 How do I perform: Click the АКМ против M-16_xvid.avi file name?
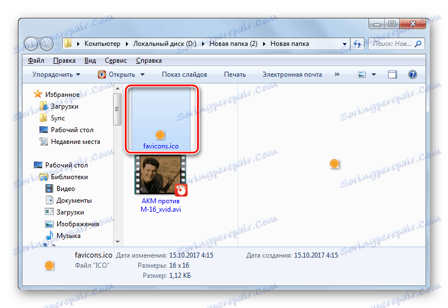(161, 205)
